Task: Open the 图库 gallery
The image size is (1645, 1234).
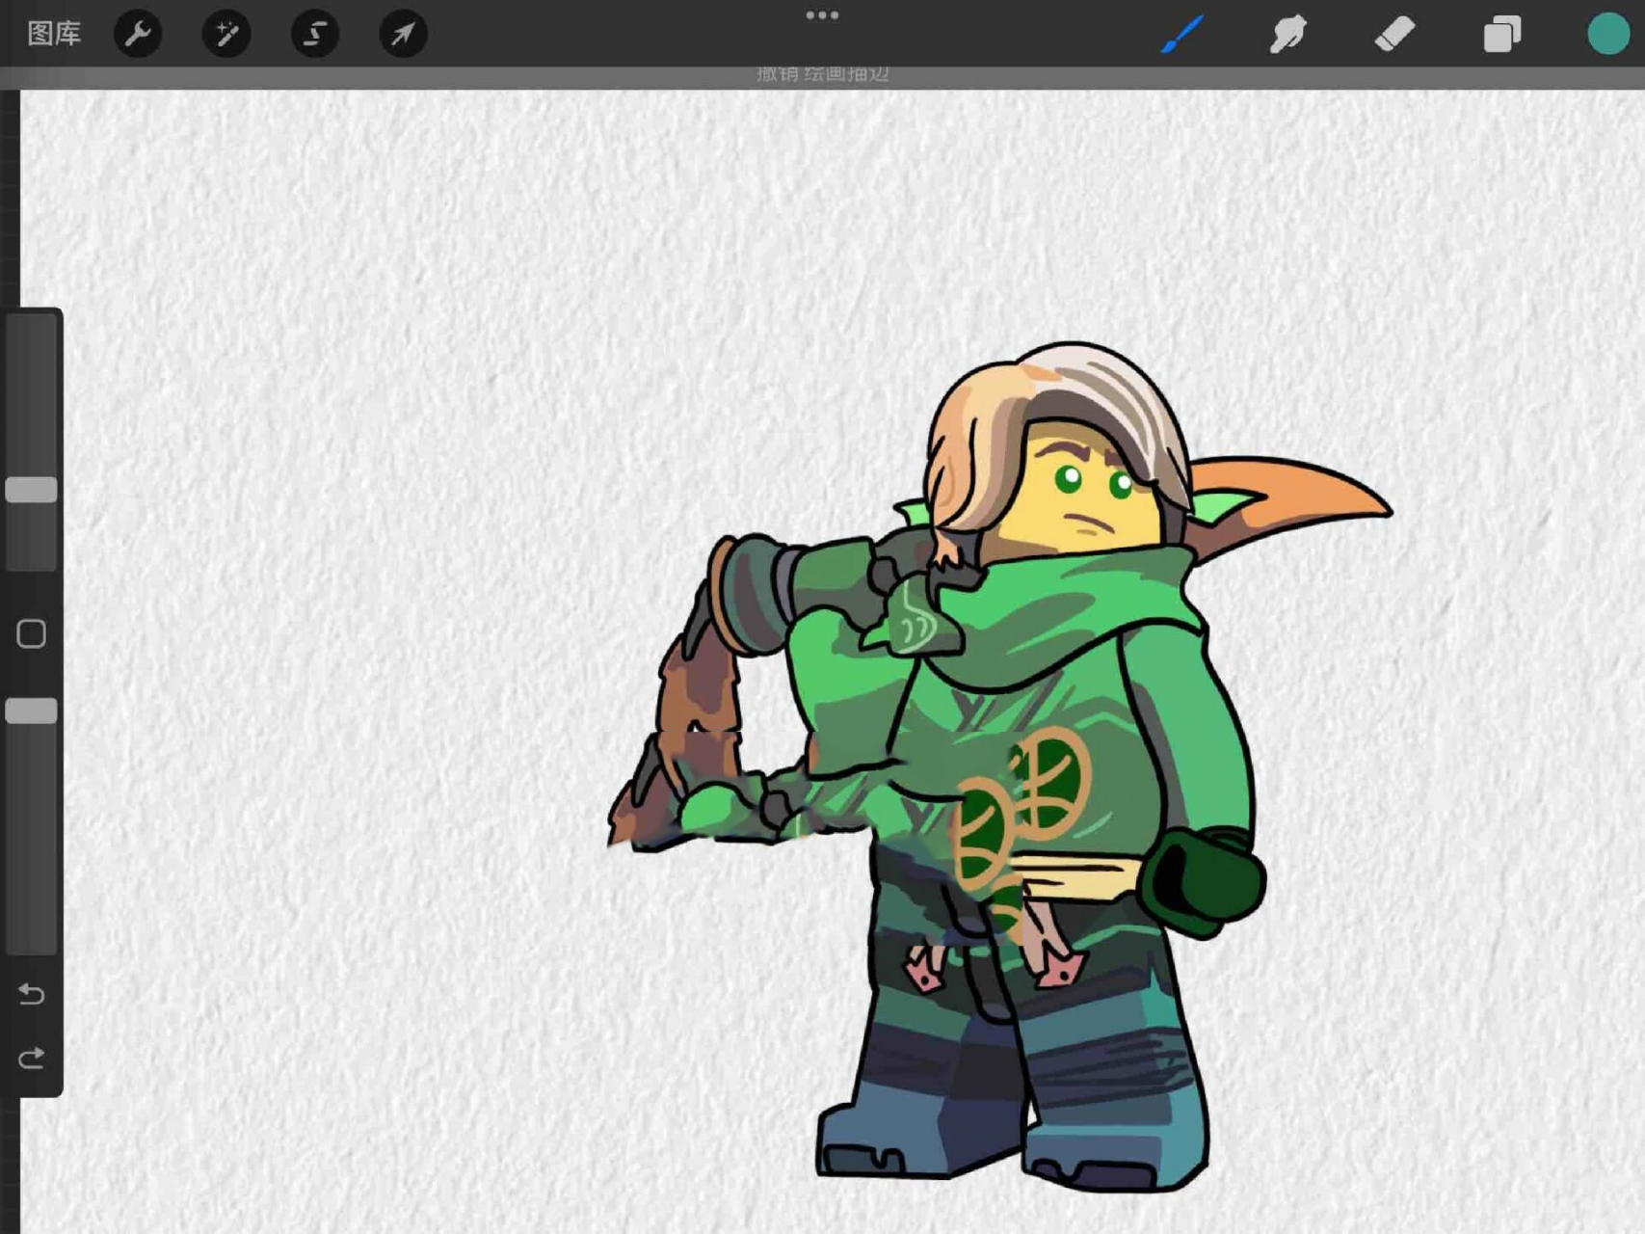Action: tap(54, 34)
